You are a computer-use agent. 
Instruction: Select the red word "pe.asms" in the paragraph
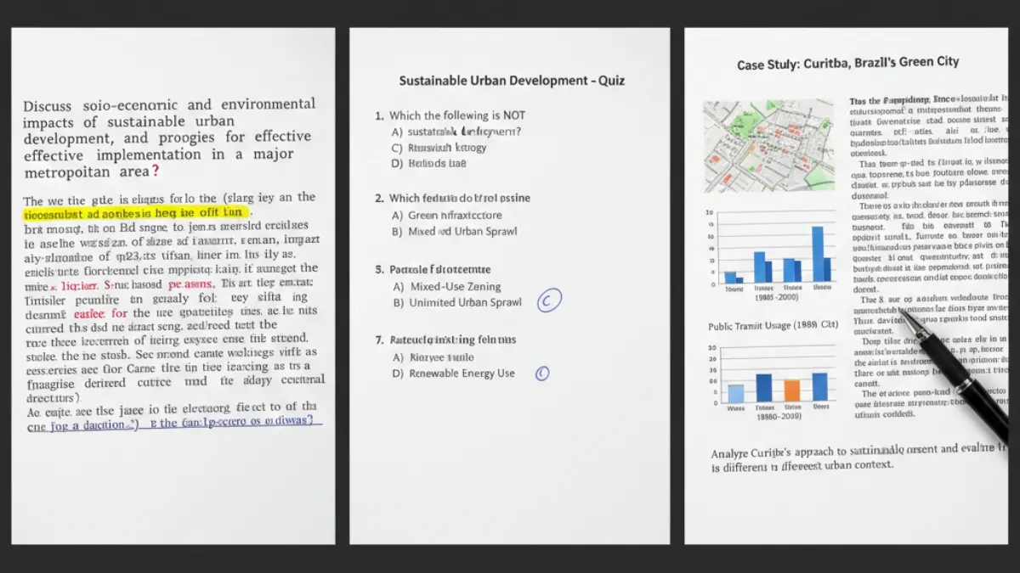[x=193, y=284]
